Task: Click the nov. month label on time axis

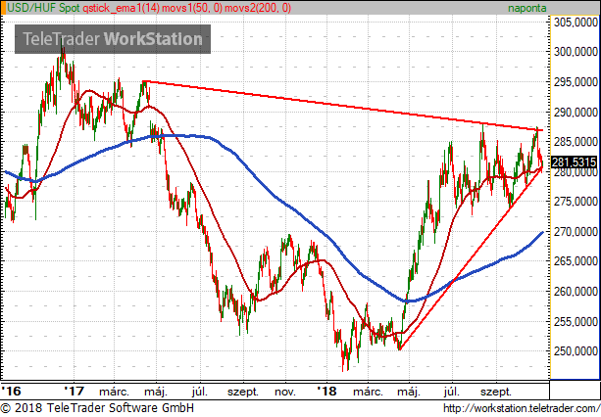Action: [285, 392]
